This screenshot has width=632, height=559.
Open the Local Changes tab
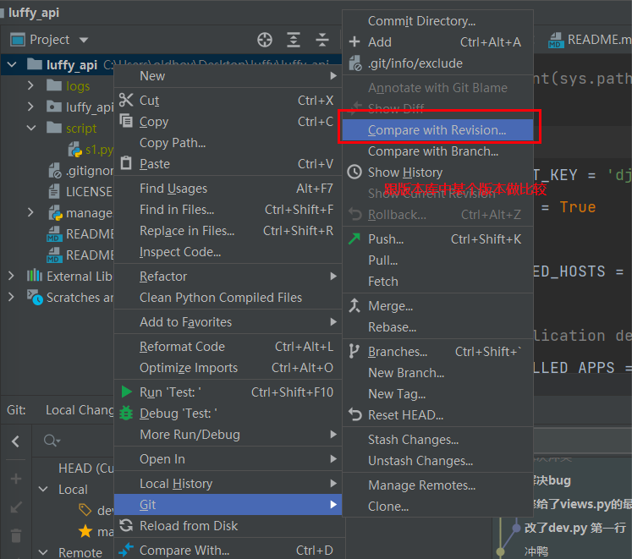80,410
